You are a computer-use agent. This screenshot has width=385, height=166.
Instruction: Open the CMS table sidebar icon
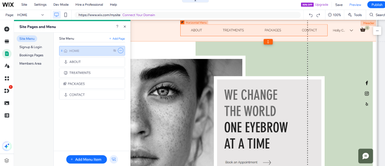coord(7,115)
